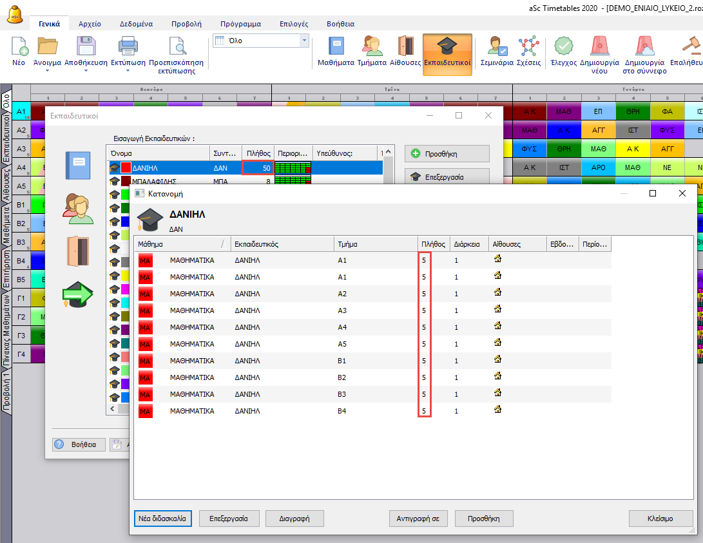
Task: Click the red color swatch beside ΔΑΝΙΗΛ
Action: (126, 167)
